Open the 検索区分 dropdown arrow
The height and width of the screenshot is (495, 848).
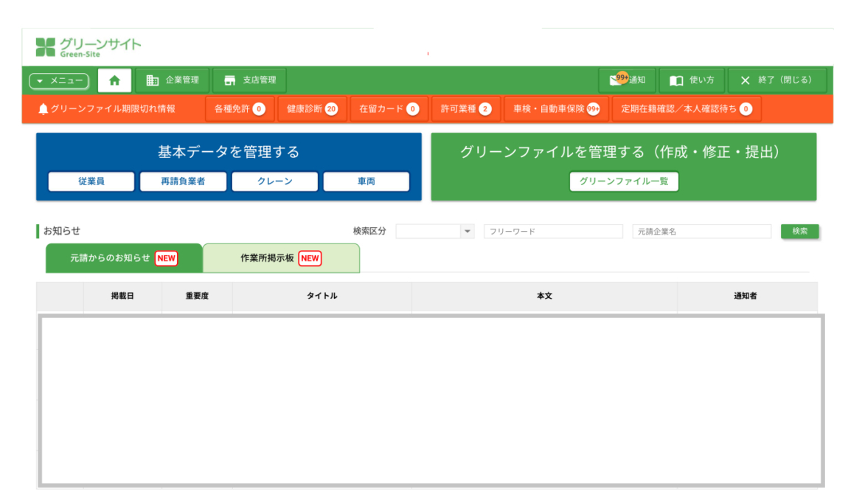[x=467, y=232]
